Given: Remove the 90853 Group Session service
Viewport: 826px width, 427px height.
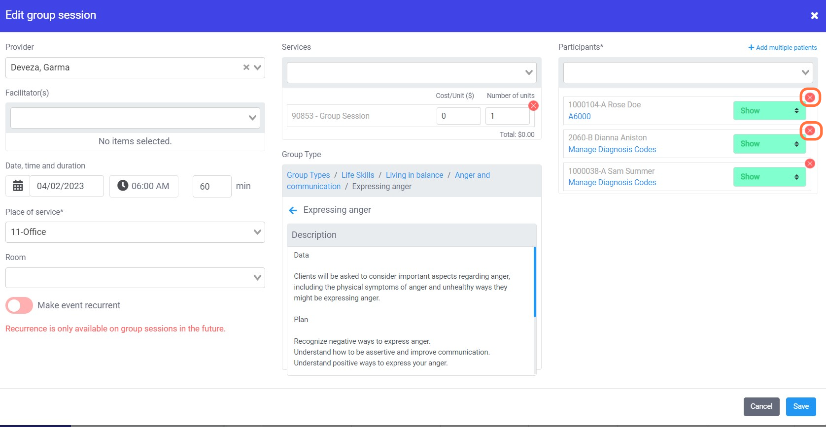Looking at the screenshot, I should tap(533, 105).
